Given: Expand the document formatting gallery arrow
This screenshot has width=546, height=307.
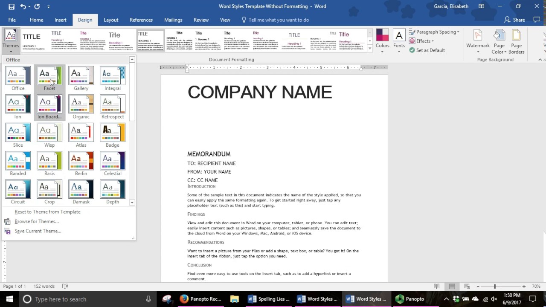Looking at the screenshot, I should (370, 49).
